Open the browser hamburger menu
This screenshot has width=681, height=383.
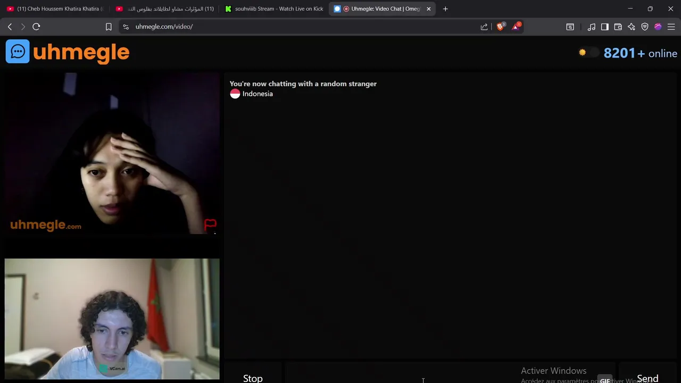671,27
